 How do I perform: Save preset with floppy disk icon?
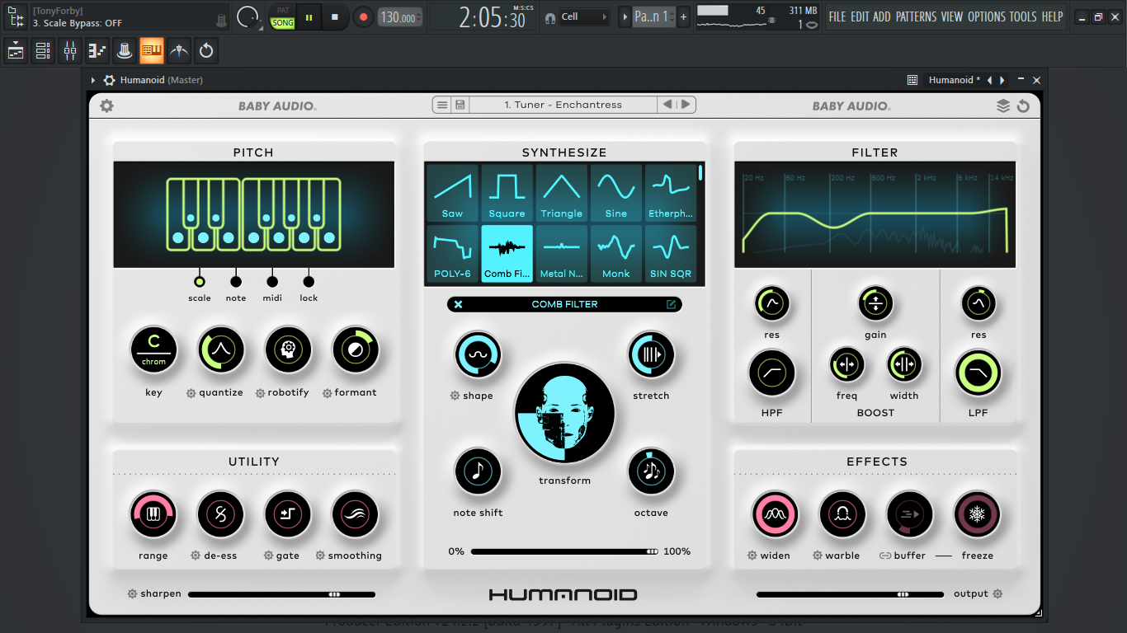pos(460,105)
